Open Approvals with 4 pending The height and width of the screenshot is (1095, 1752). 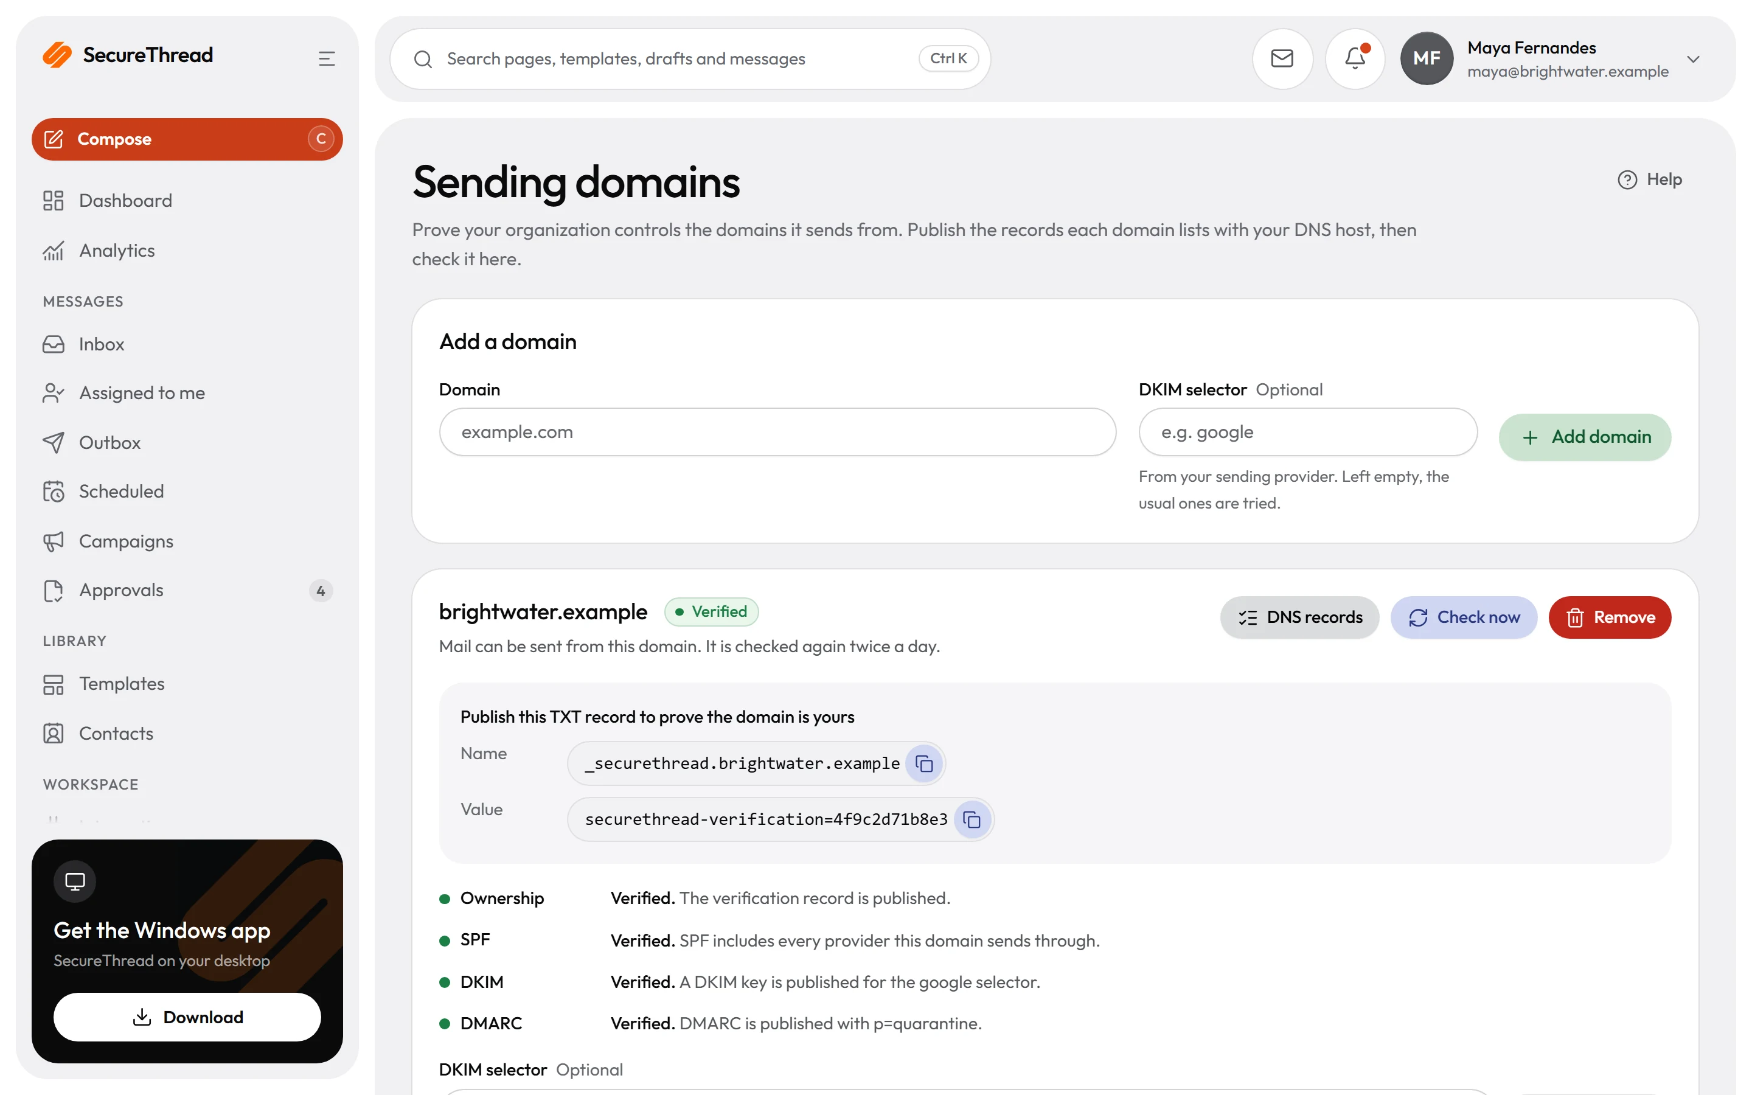[x=187, y=590]
